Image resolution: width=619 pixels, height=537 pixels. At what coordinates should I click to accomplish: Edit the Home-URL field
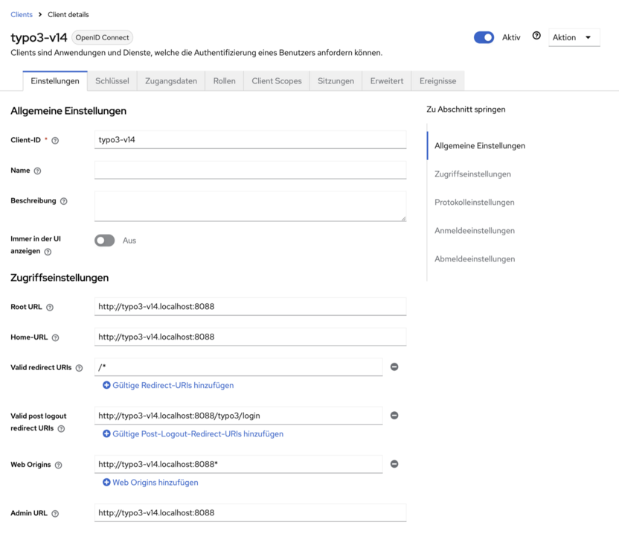[x=250, y=337]
